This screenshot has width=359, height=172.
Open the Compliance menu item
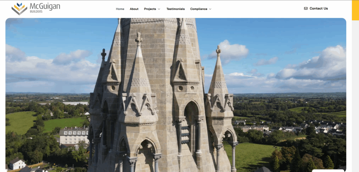point(198,9)
